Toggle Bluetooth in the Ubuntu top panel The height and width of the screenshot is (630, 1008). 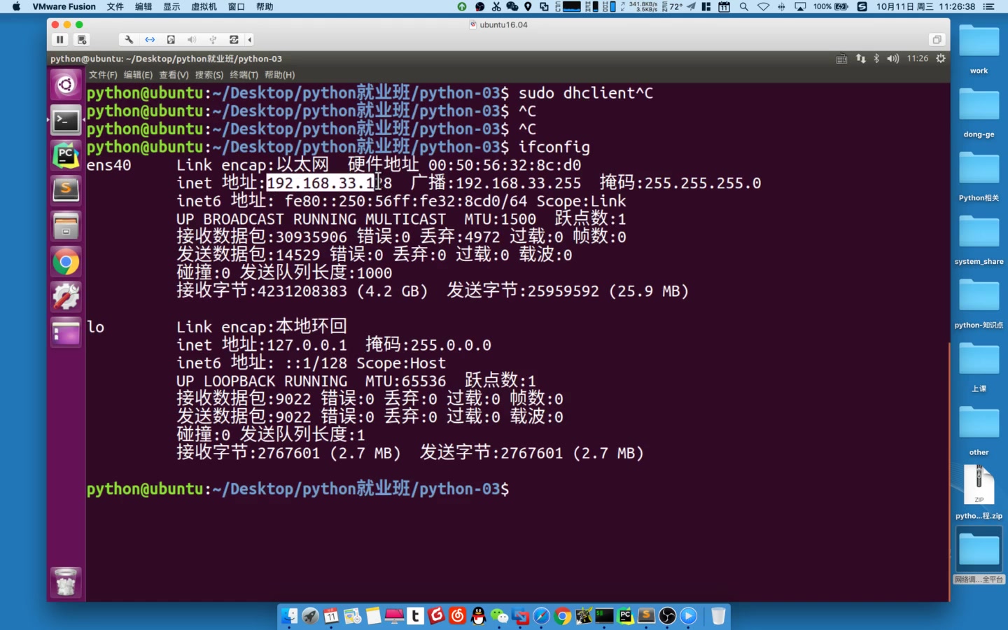click(x=876, y=59)
